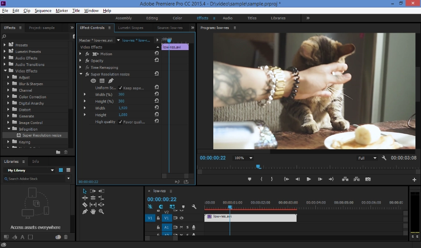The height and width of the screenshot is (248, 421).
Task: Expand the Color Correction folder
Action: click(8, 96)
